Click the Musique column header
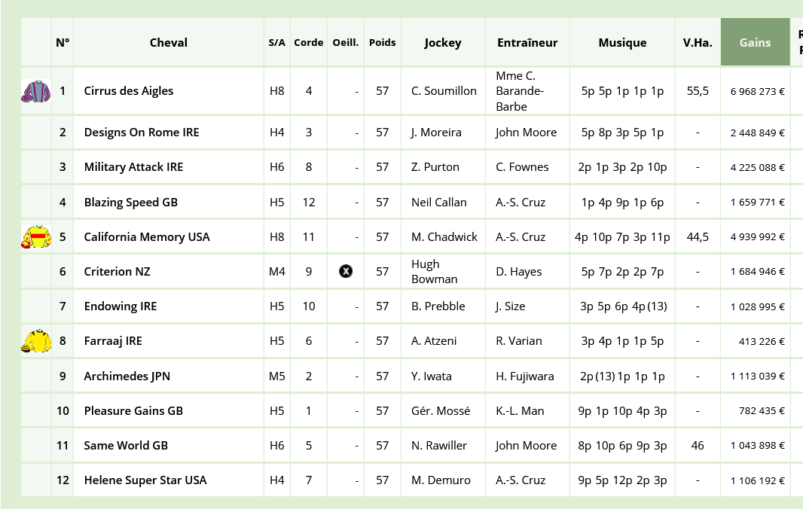The height and width of the screenshot is (509, 803). pyautogui.click(x=622, y=42)
